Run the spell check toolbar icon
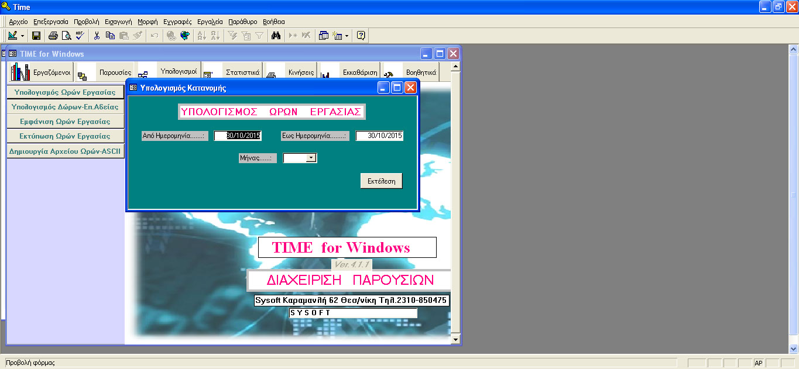Image resolution: width=799 pixels, height=369 pixels. click(80, 36)
